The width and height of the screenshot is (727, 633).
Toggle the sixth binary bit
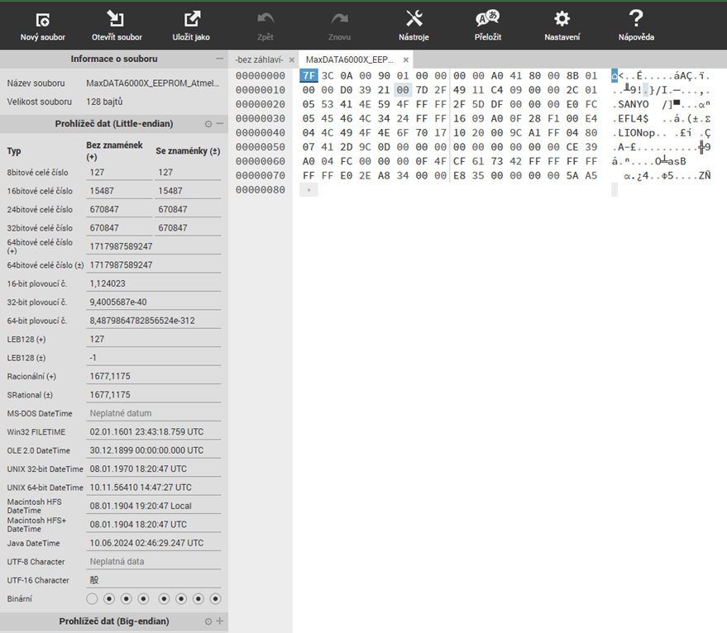[x=181, y=599]
